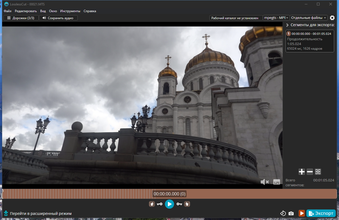
Task: Split segment at cursor icon
Action: (x=318, y=172)
